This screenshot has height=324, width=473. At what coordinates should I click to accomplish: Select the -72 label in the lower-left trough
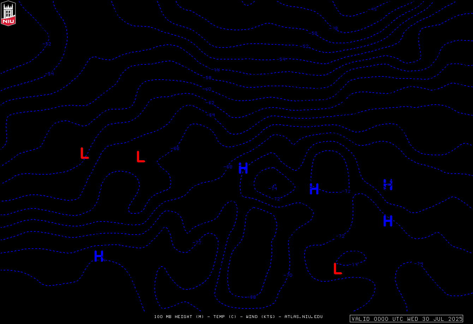[x=197, y=242]
